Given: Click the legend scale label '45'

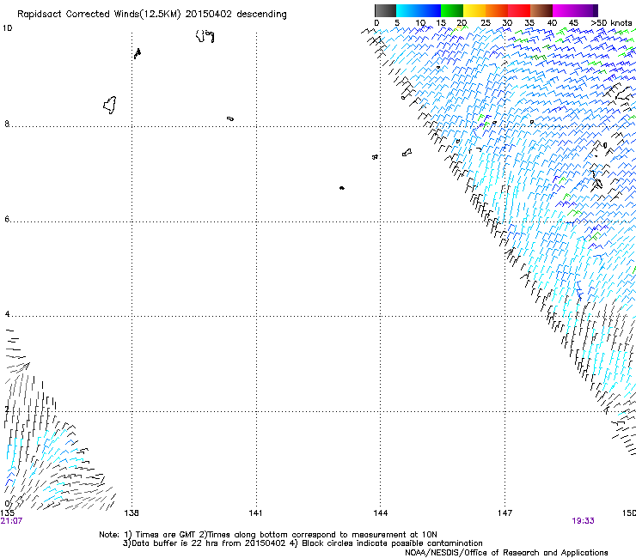Looking at the screenshot, I should click(x=573, y=22).
